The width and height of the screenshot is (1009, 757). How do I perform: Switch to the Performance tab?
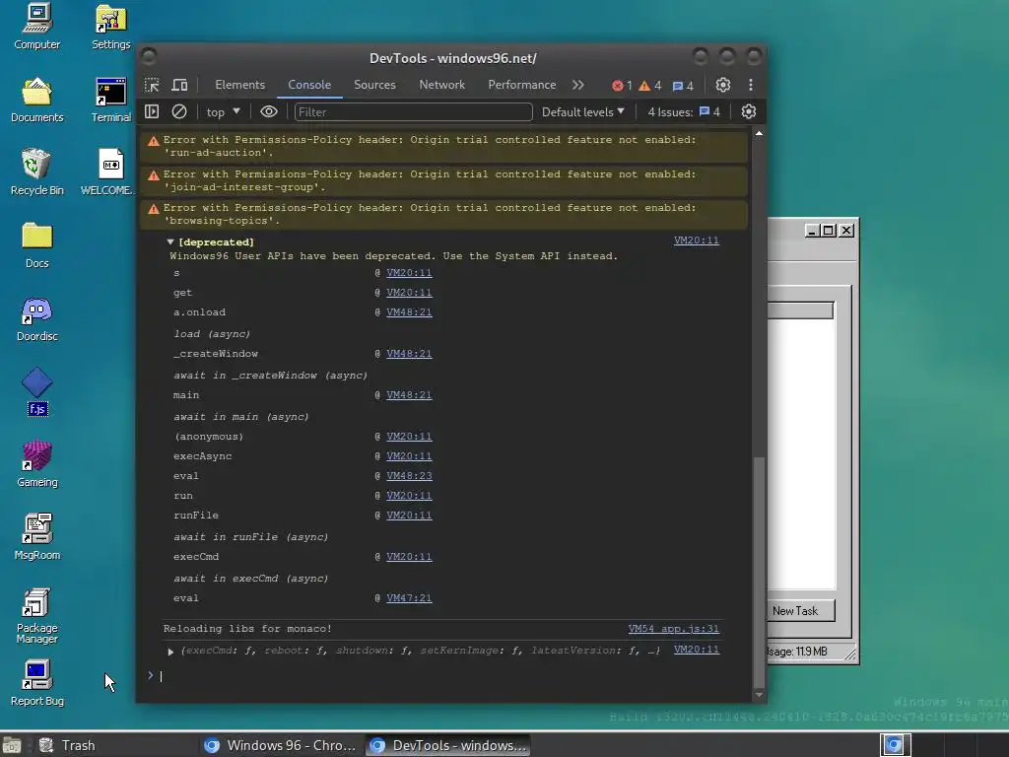tap(522, 85)
